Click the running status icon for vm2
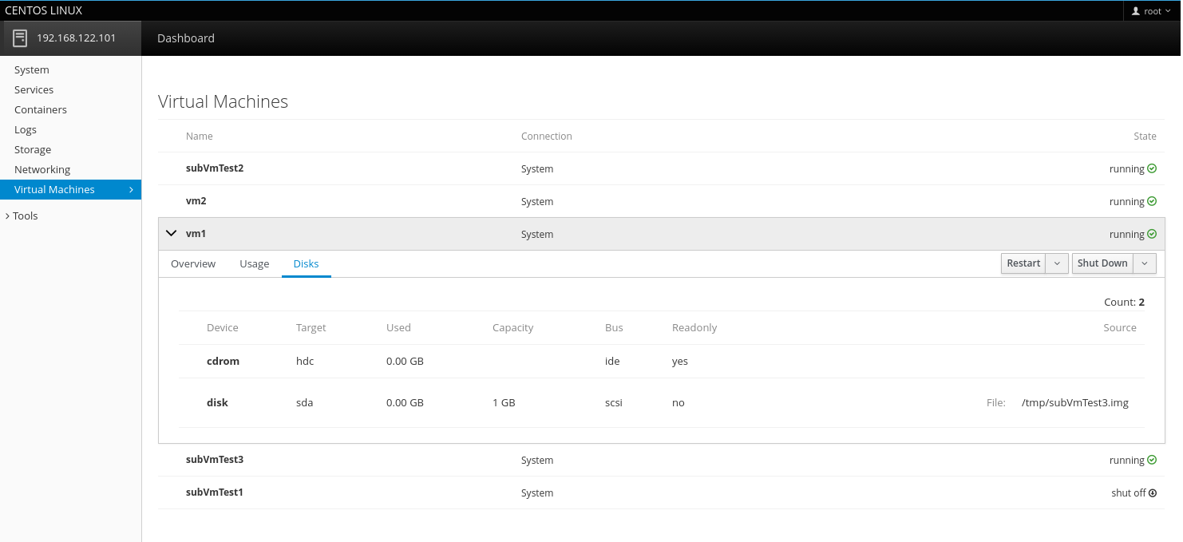 pos(1152,201)
